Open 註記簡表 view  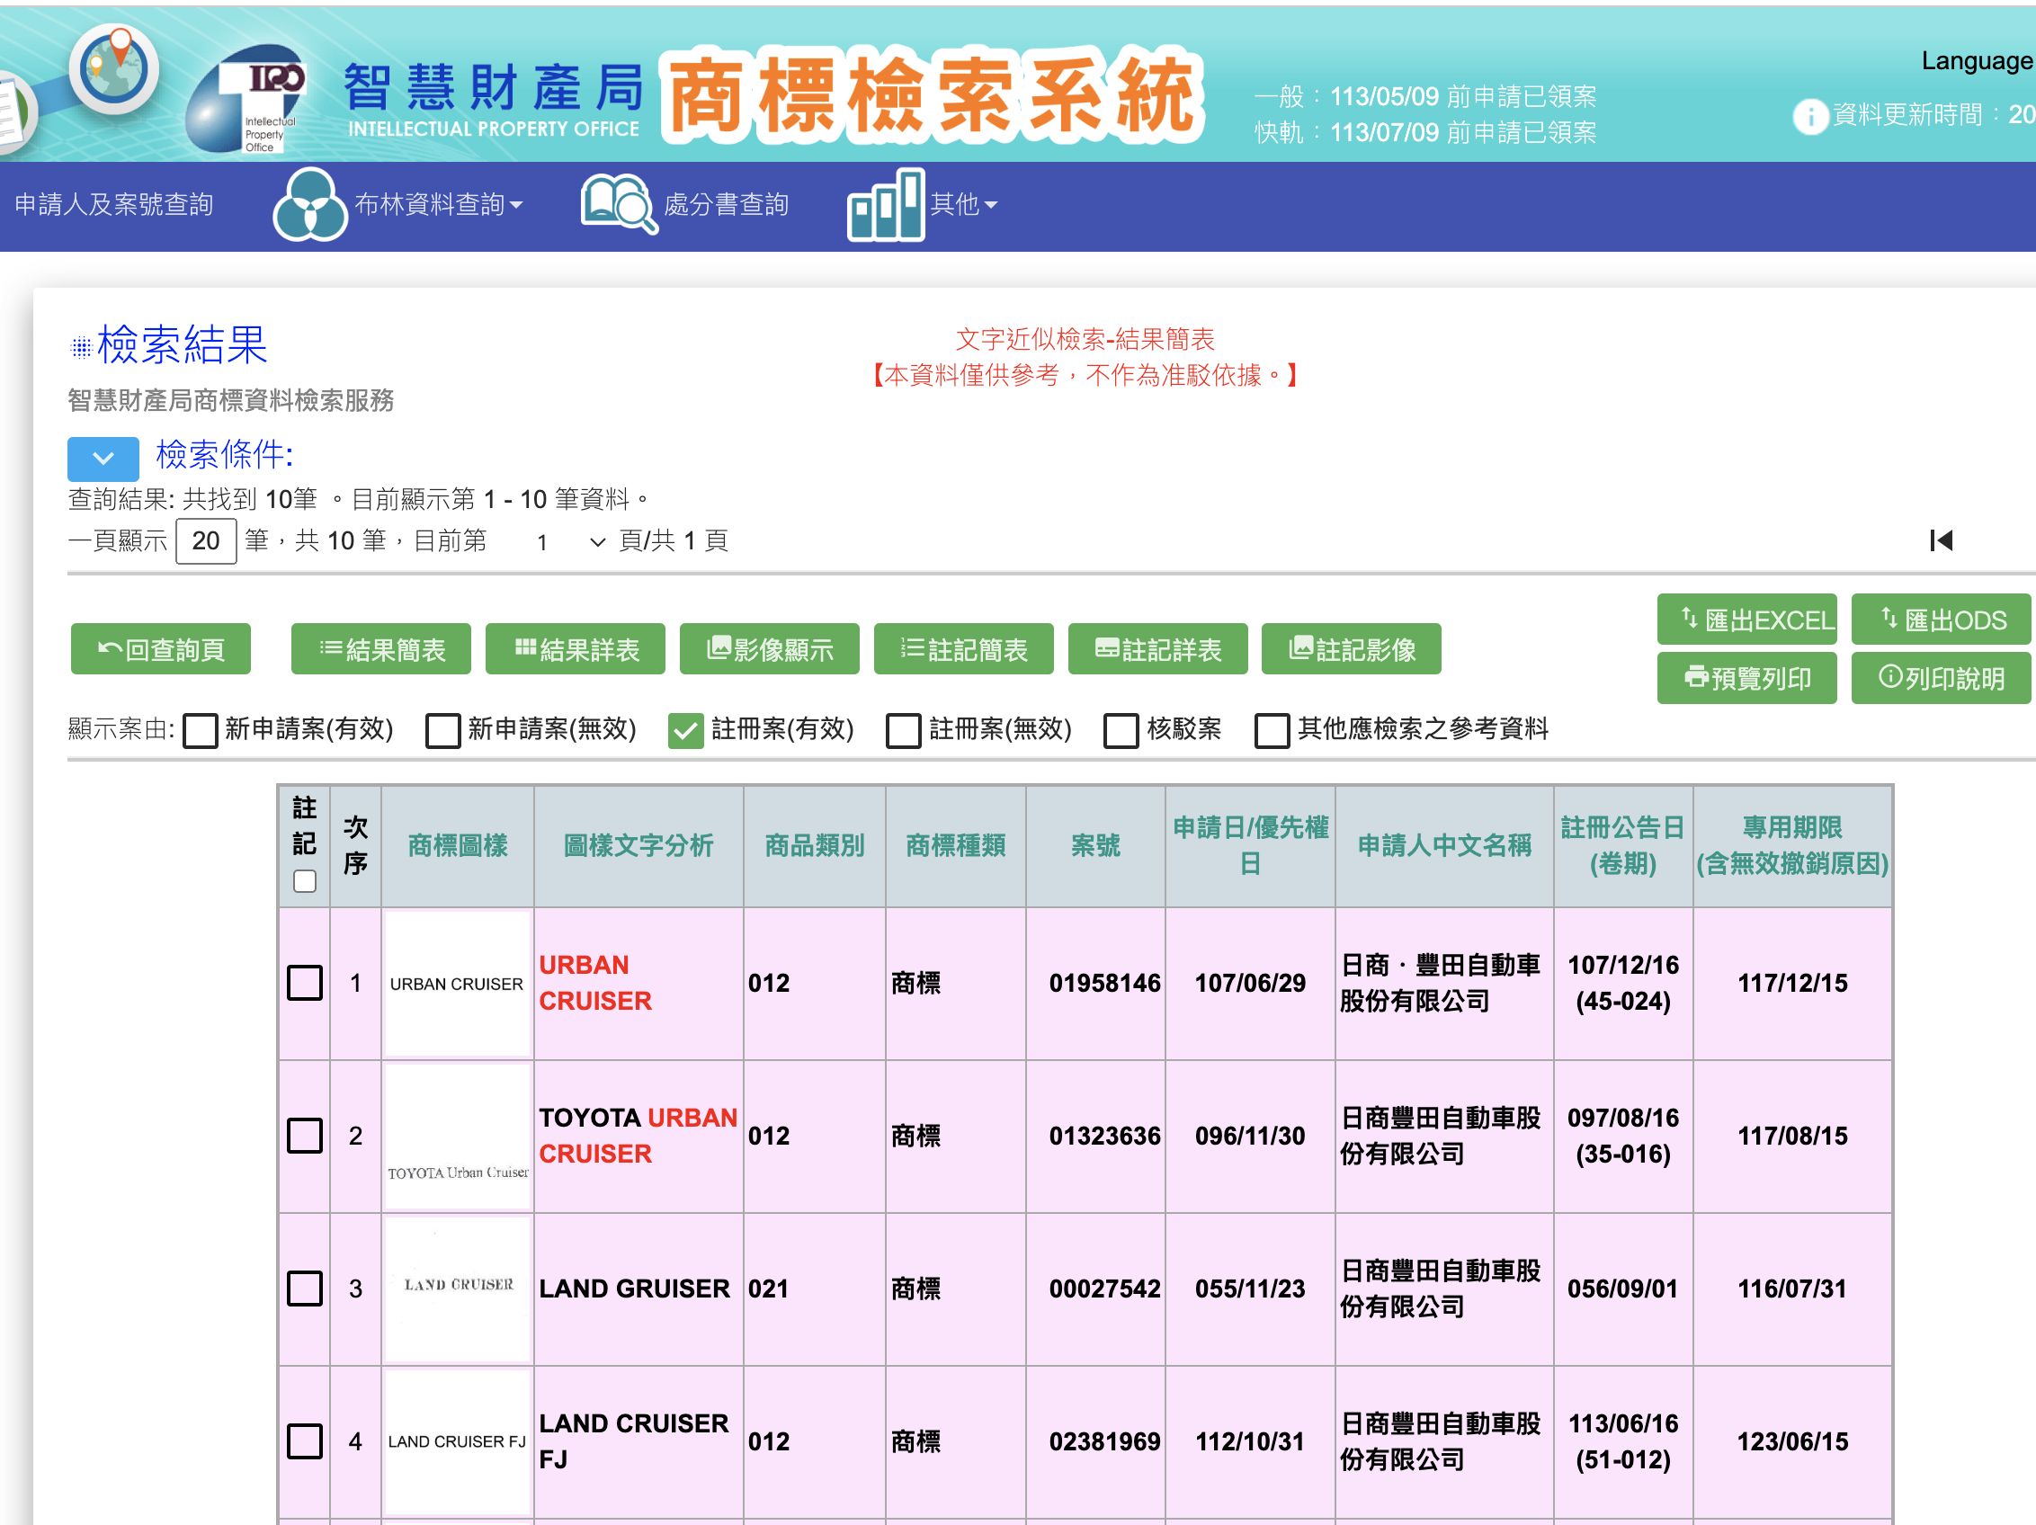tap(964, 650)
